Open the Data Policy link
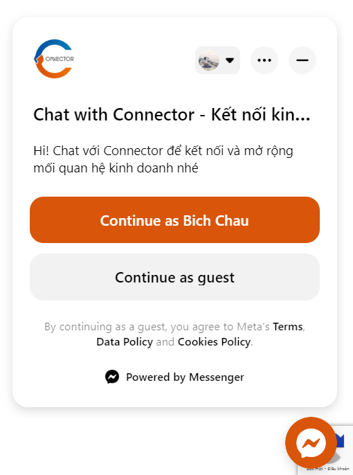The image size is (353, 475). [125, 342]
